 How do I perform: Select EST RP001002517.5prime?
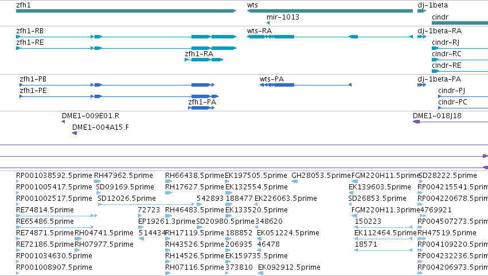point(54,199)
